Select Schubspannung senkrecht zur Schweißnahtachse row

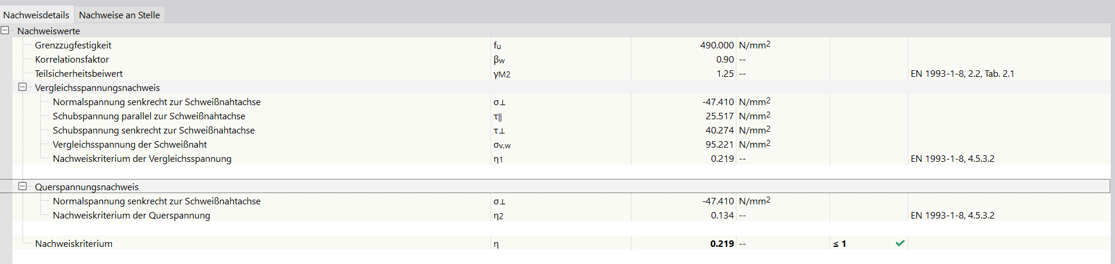tap(153, 131)
